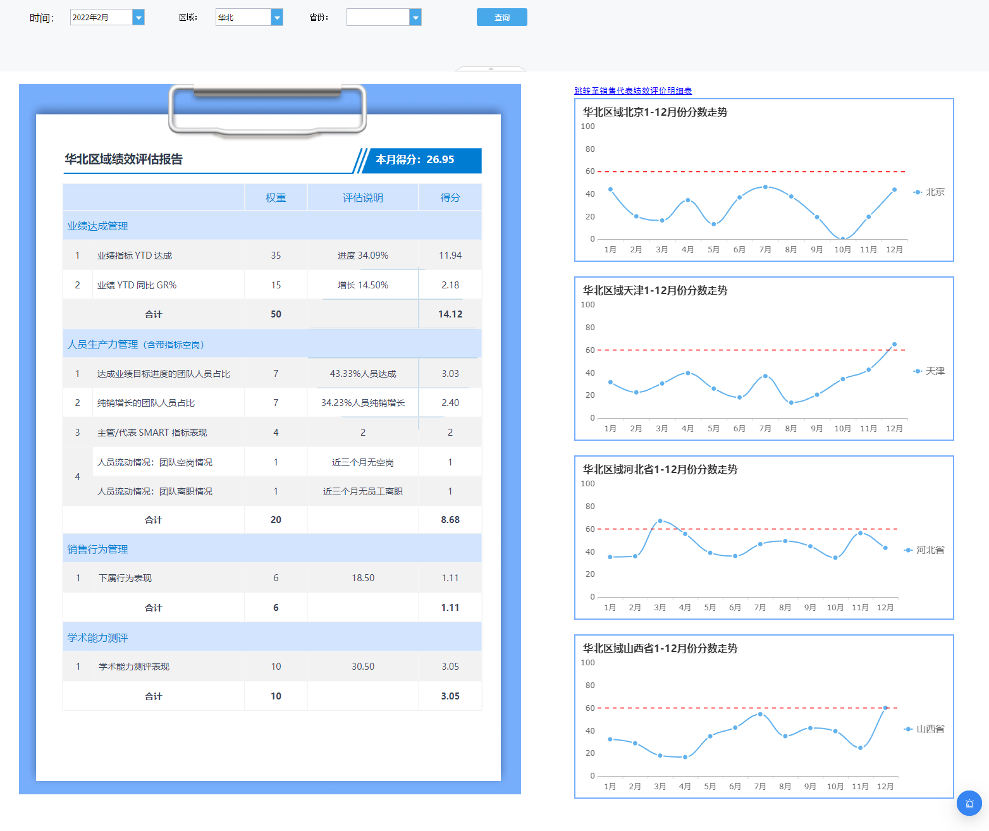Toggle the 天津 legend marker
The image size is (989, 831).
pyautogui.click(x=918, y=371)
